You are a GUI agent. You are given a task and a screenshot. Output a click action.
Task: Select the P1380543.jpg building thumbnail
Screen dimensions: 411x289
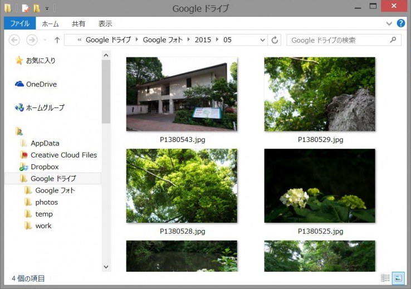coord(182,94)
